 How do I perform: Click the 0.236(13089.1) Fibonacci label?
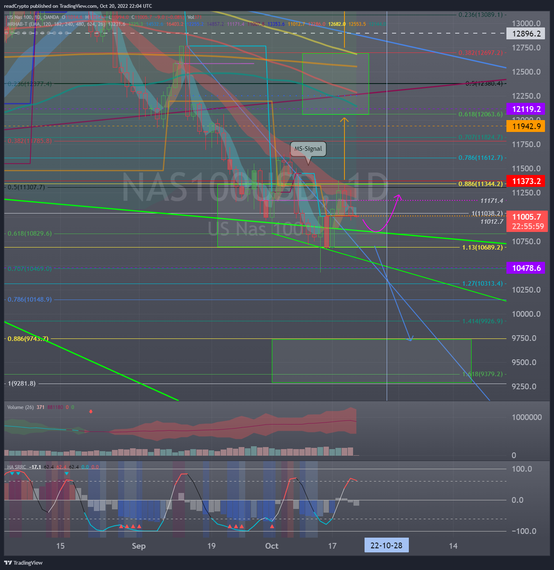(480, 14)
